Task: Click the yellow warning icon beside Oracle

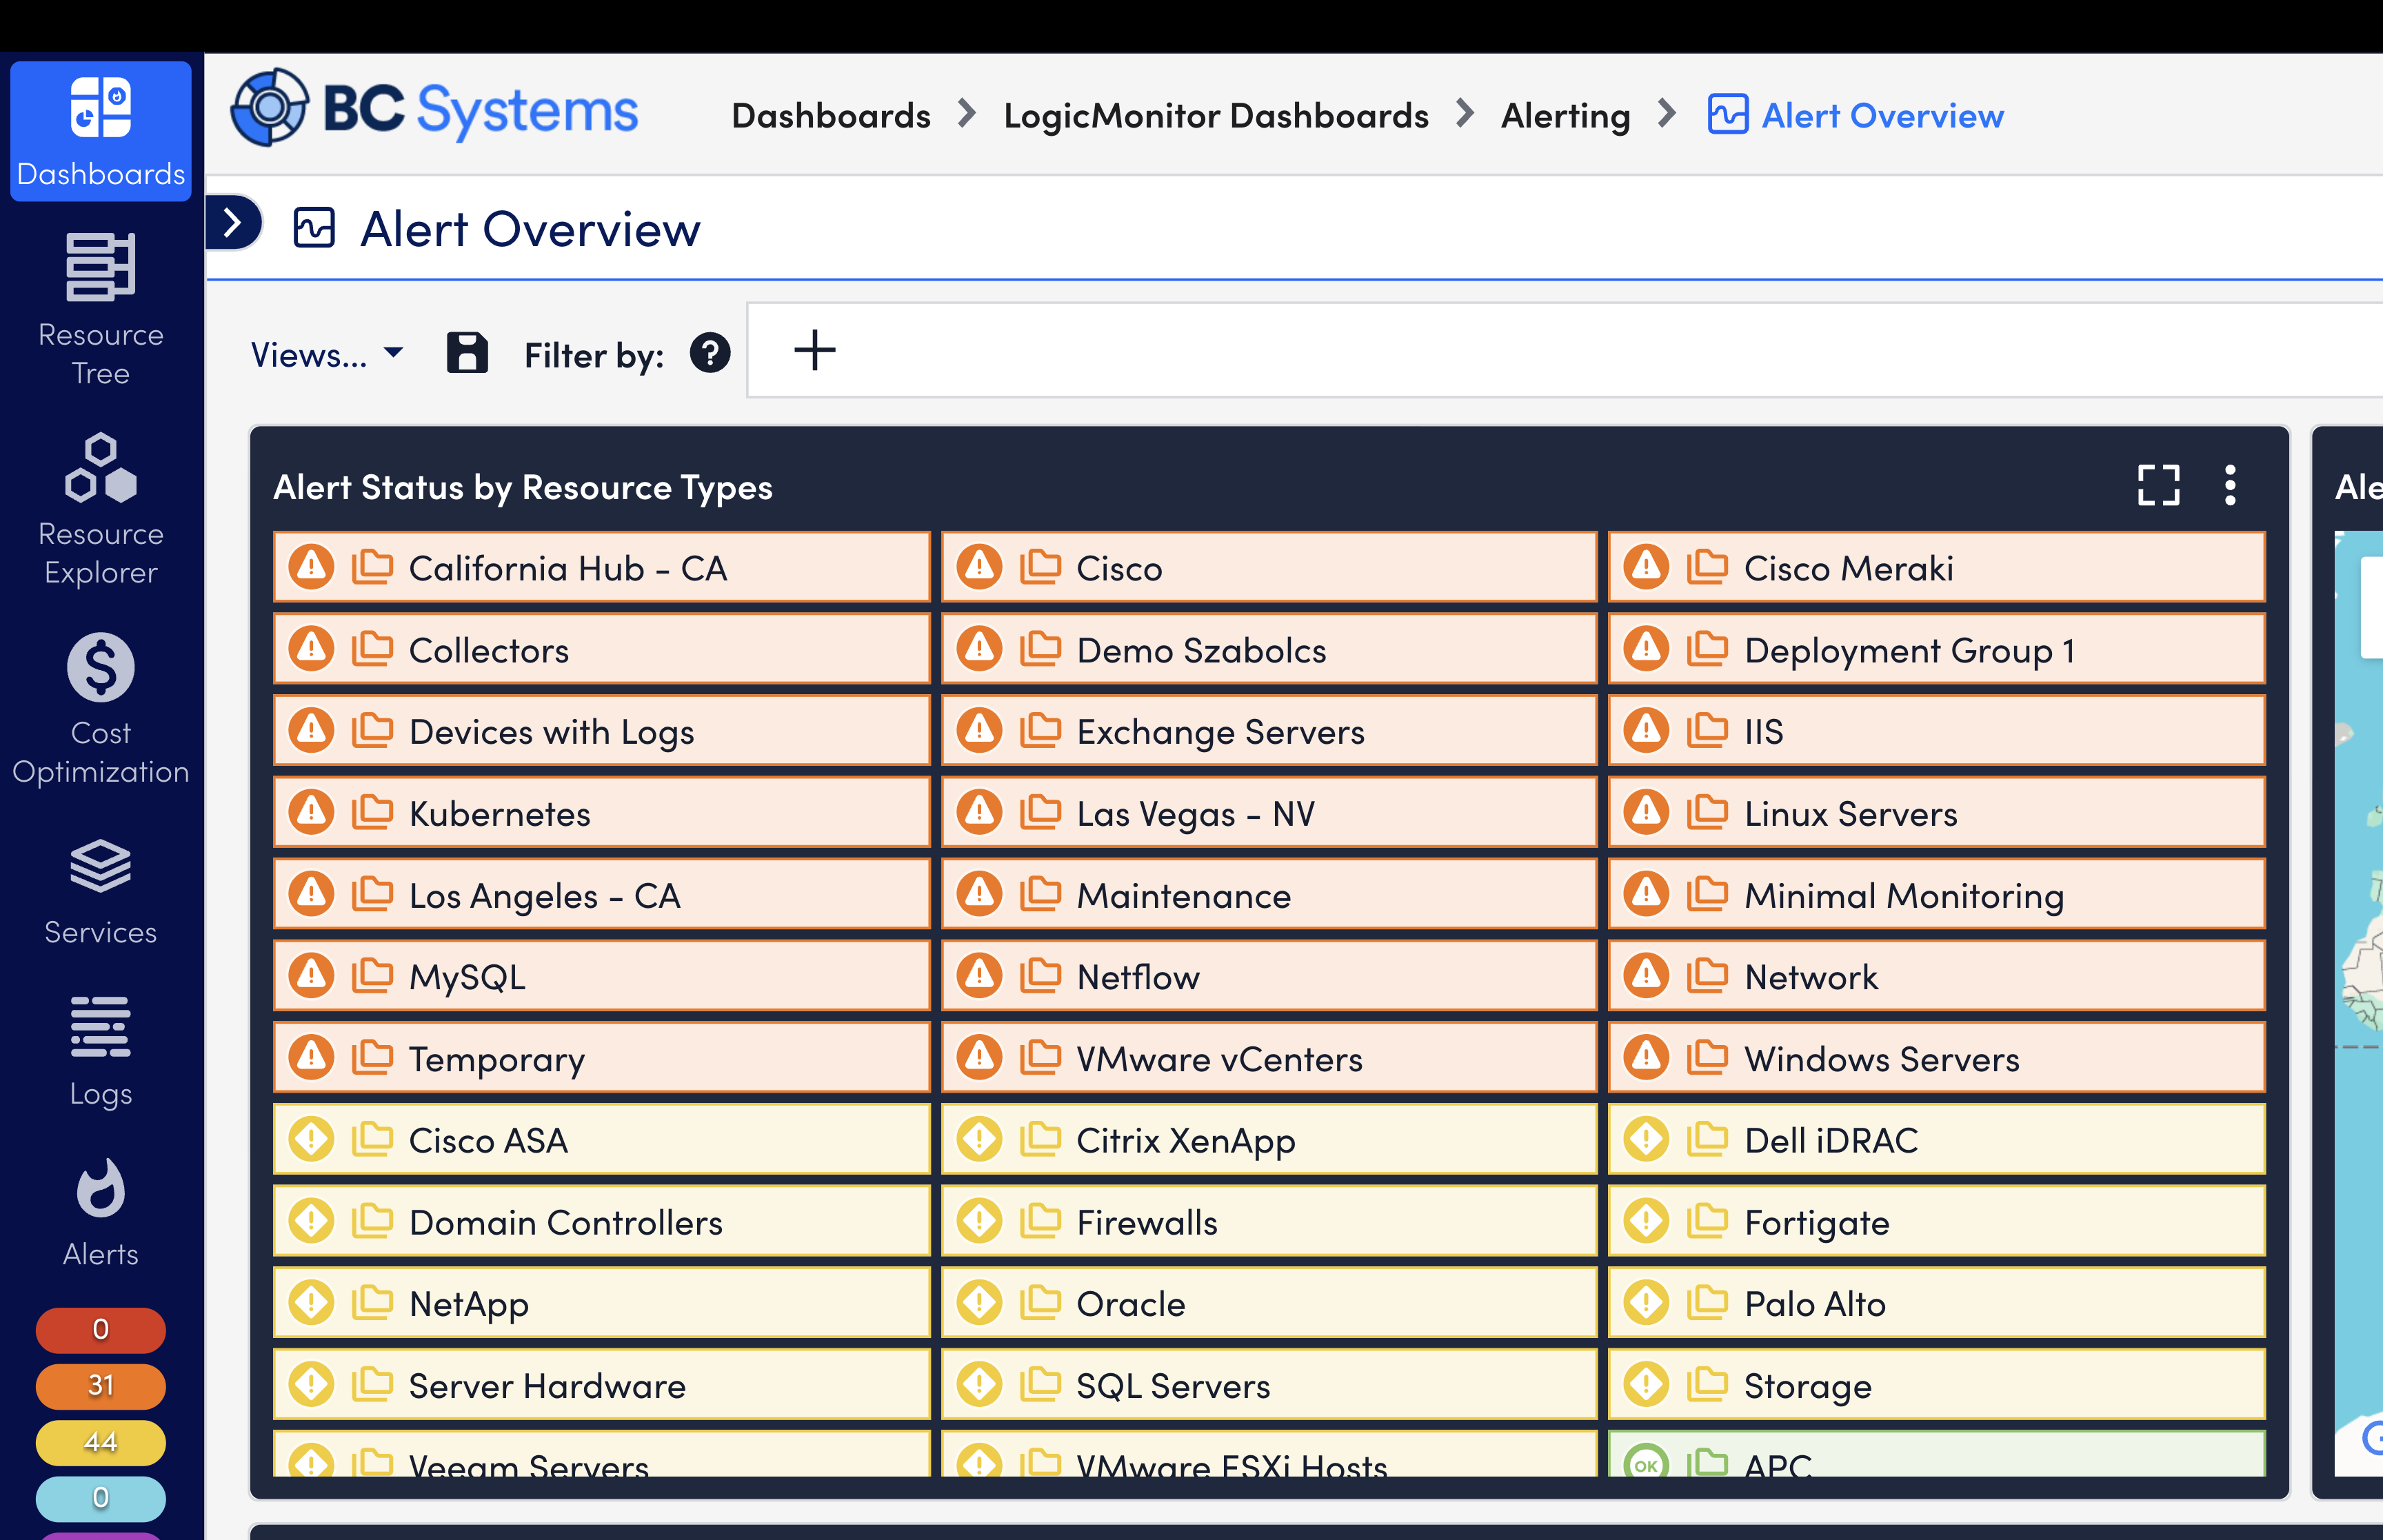Action: click(979, 1303)
